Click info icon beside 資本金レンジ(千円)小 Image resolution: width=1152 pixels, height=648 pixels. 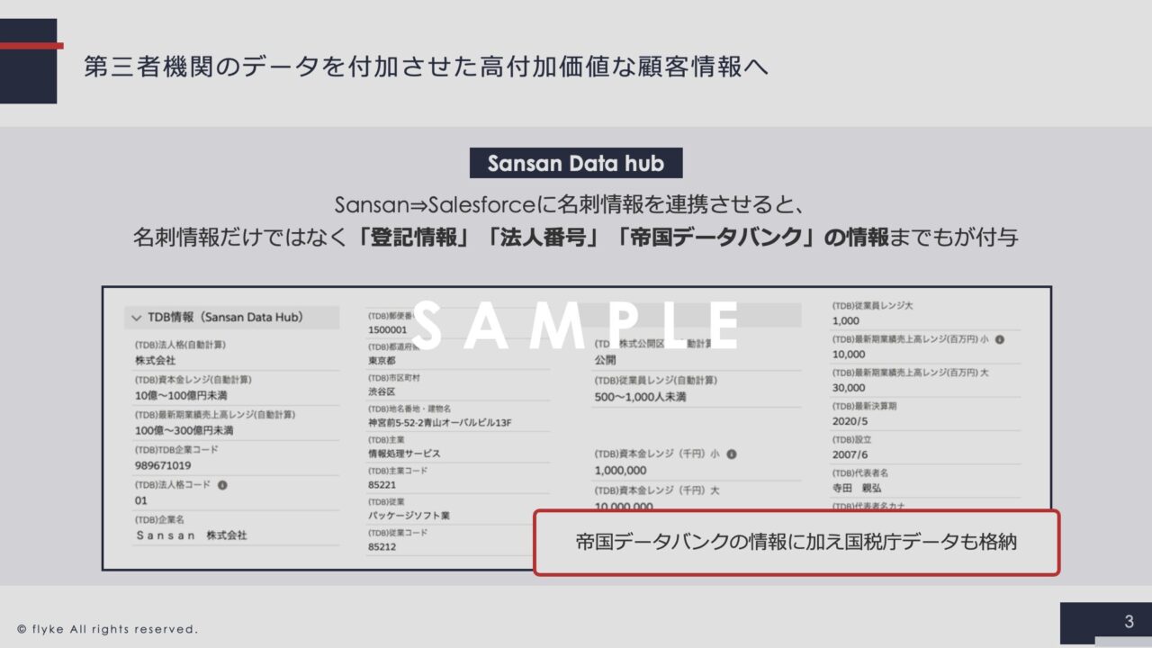click(x=732, y=454)
